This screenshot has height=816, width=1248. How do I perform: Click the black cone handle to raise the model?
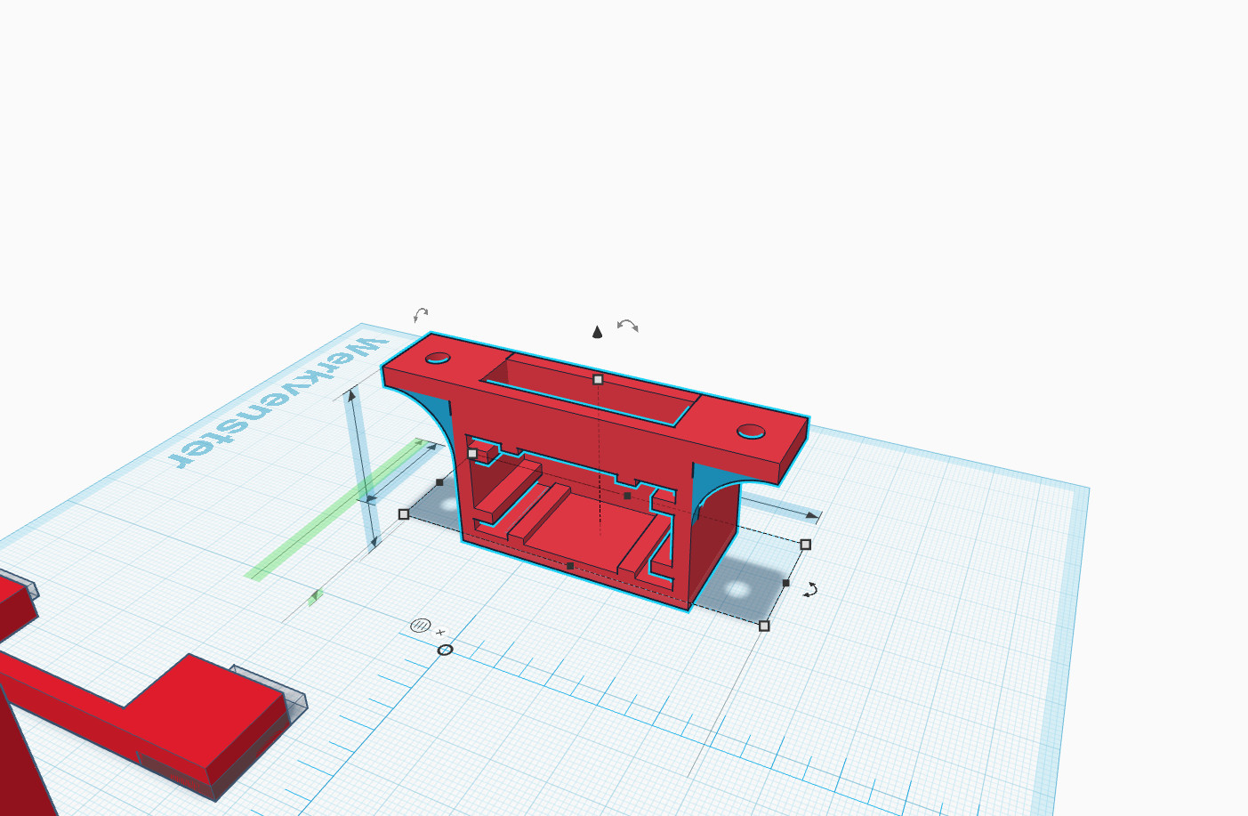[x=596, y=333]
